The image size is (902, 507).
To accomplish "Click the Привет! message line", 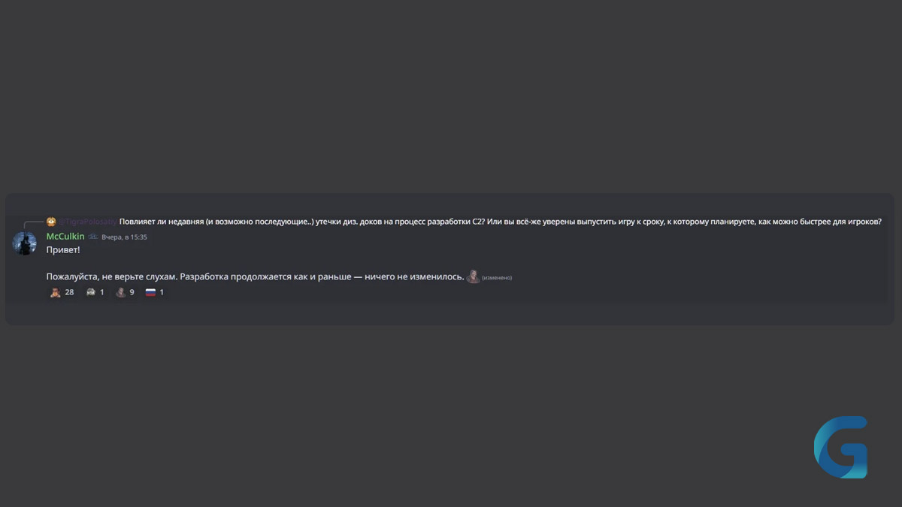I will click(63, 250).
